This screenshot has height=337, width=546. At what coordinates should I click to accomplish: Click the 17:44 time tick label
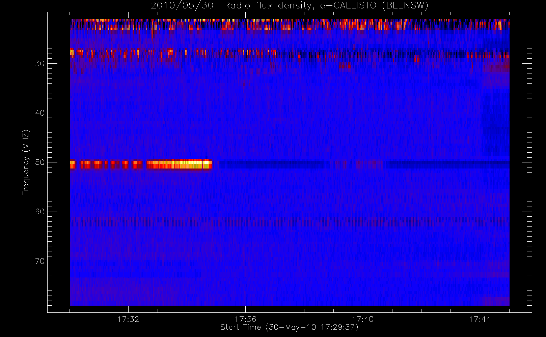click(480, 319)
